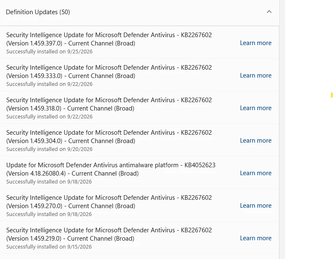Open Learn more for Version 1.459.304.0

tap(256, 141)
